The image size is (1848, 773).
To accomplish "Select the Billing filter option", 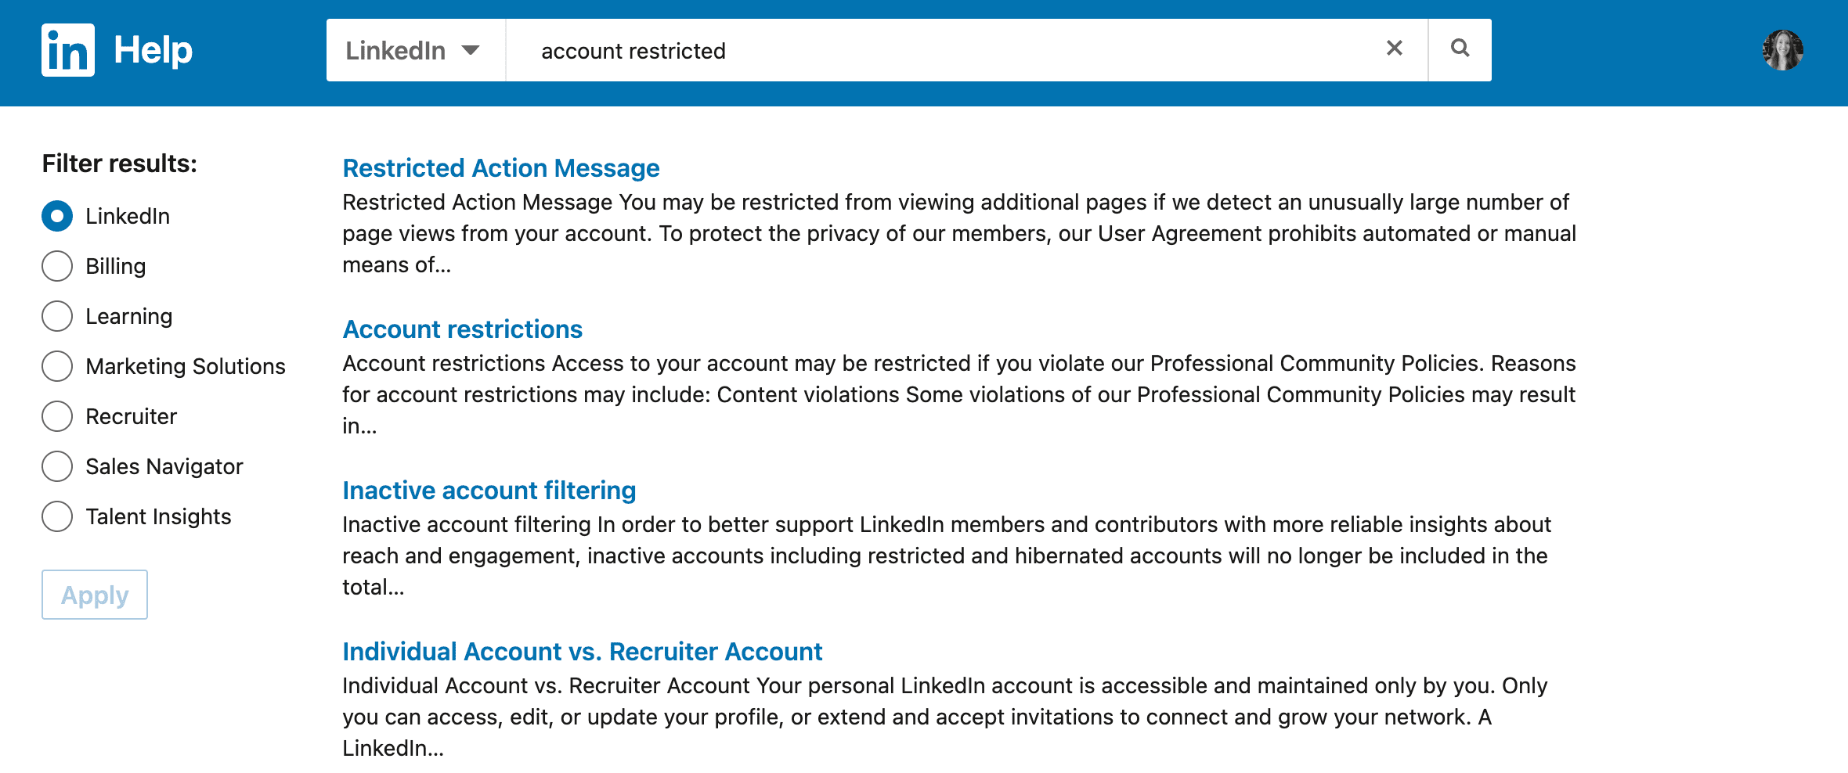I will tap(57, 266).
